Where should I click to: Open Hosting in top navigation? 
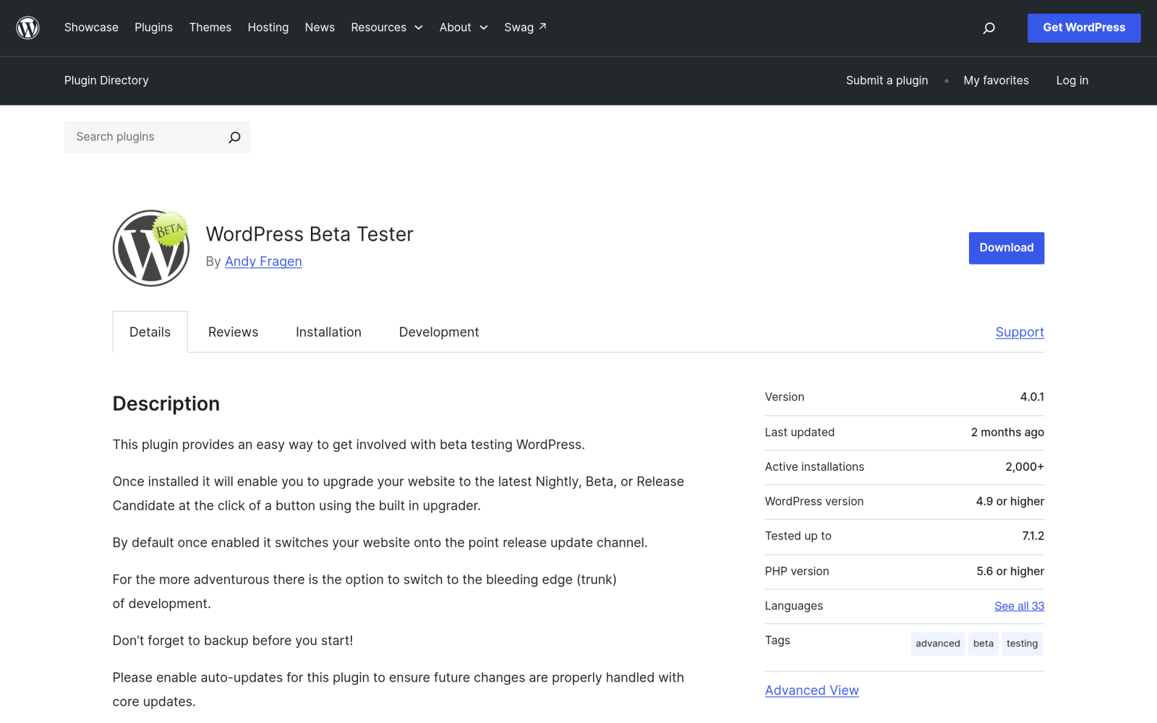tap(268, 27)
